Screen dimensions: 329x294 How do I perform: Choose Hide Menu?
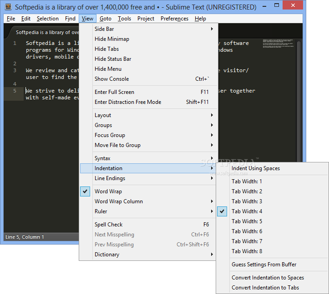point(148,69)
